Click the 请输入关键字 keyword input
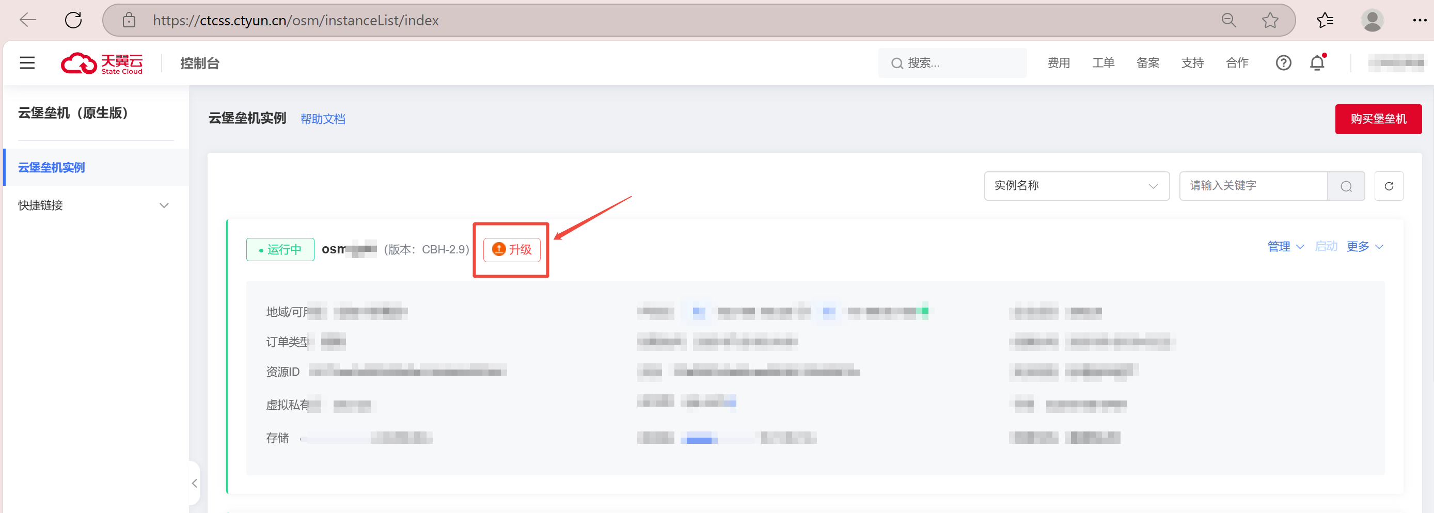Screen dimensions: 1434x513 coord(1253,186)
